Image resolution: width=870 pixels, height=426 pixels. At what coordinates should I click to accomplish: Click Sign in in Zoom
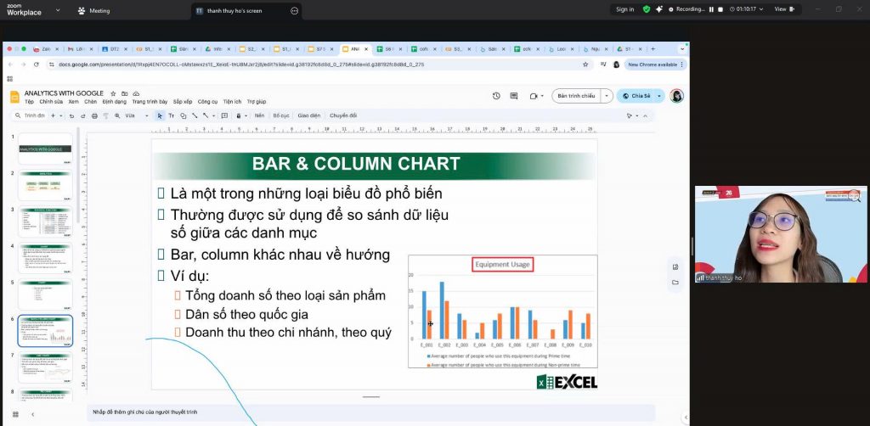pyautogui.click(x=624, y=9)
